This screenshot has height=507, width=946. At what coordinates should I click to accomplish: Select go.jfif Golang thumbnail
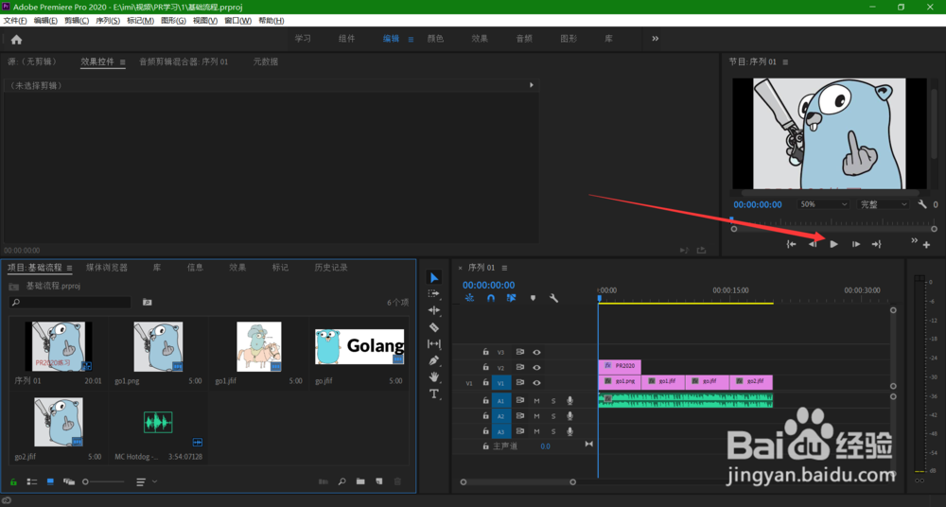359,346
